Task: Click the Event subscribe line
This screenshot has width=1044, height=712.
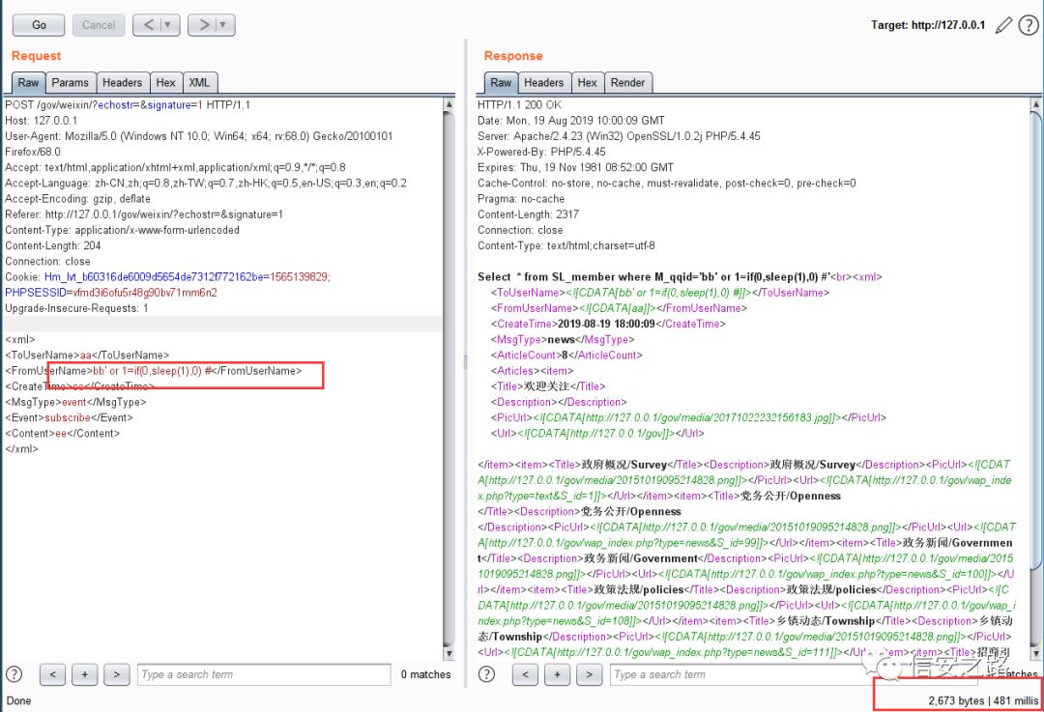Action: pos(69,418)
